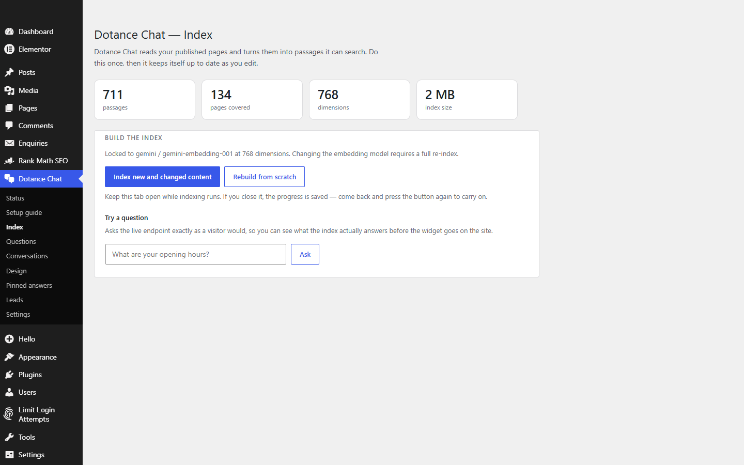
Task: Click the Rank Math SEO chart icon
Action: [9, 161]
